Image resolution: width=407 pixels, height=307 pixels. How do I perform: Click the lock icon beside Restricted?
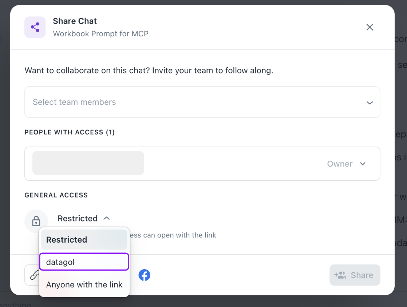point(36,221)
